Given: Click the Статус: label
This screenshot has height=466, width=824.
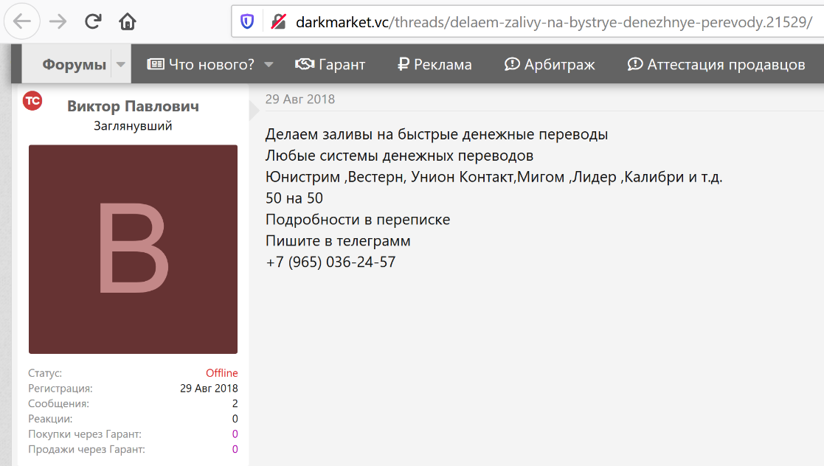Looking at the screenshot, I should pos(45,373).
